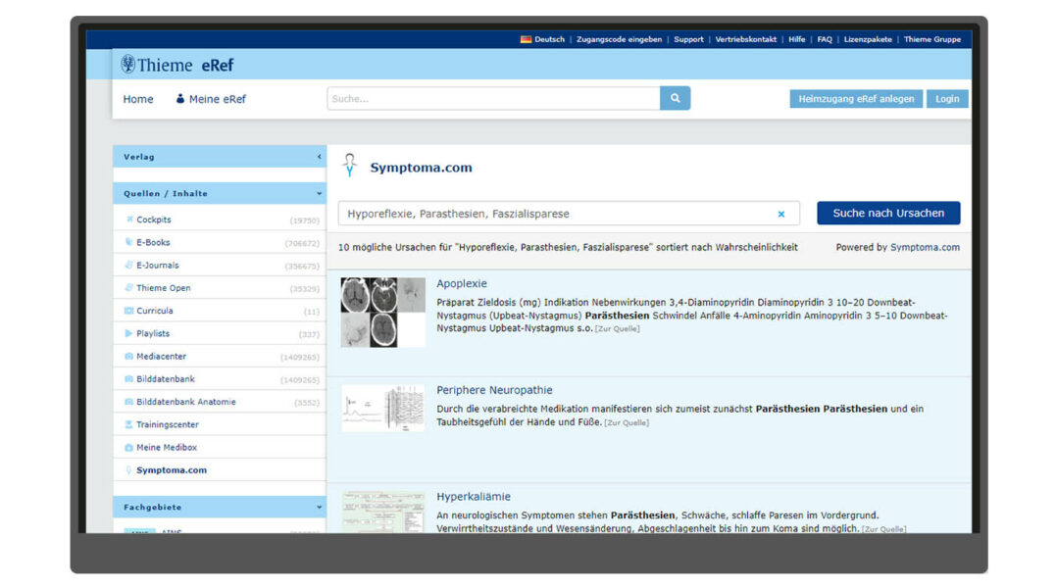Select Cockpits in sources list
This screenshot has height=588, width=1056.
click(x=154, y=220)
